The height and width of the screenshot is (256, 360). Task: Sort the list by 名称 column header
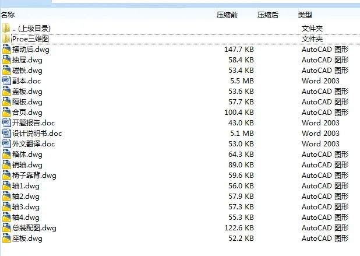point(8,15)
